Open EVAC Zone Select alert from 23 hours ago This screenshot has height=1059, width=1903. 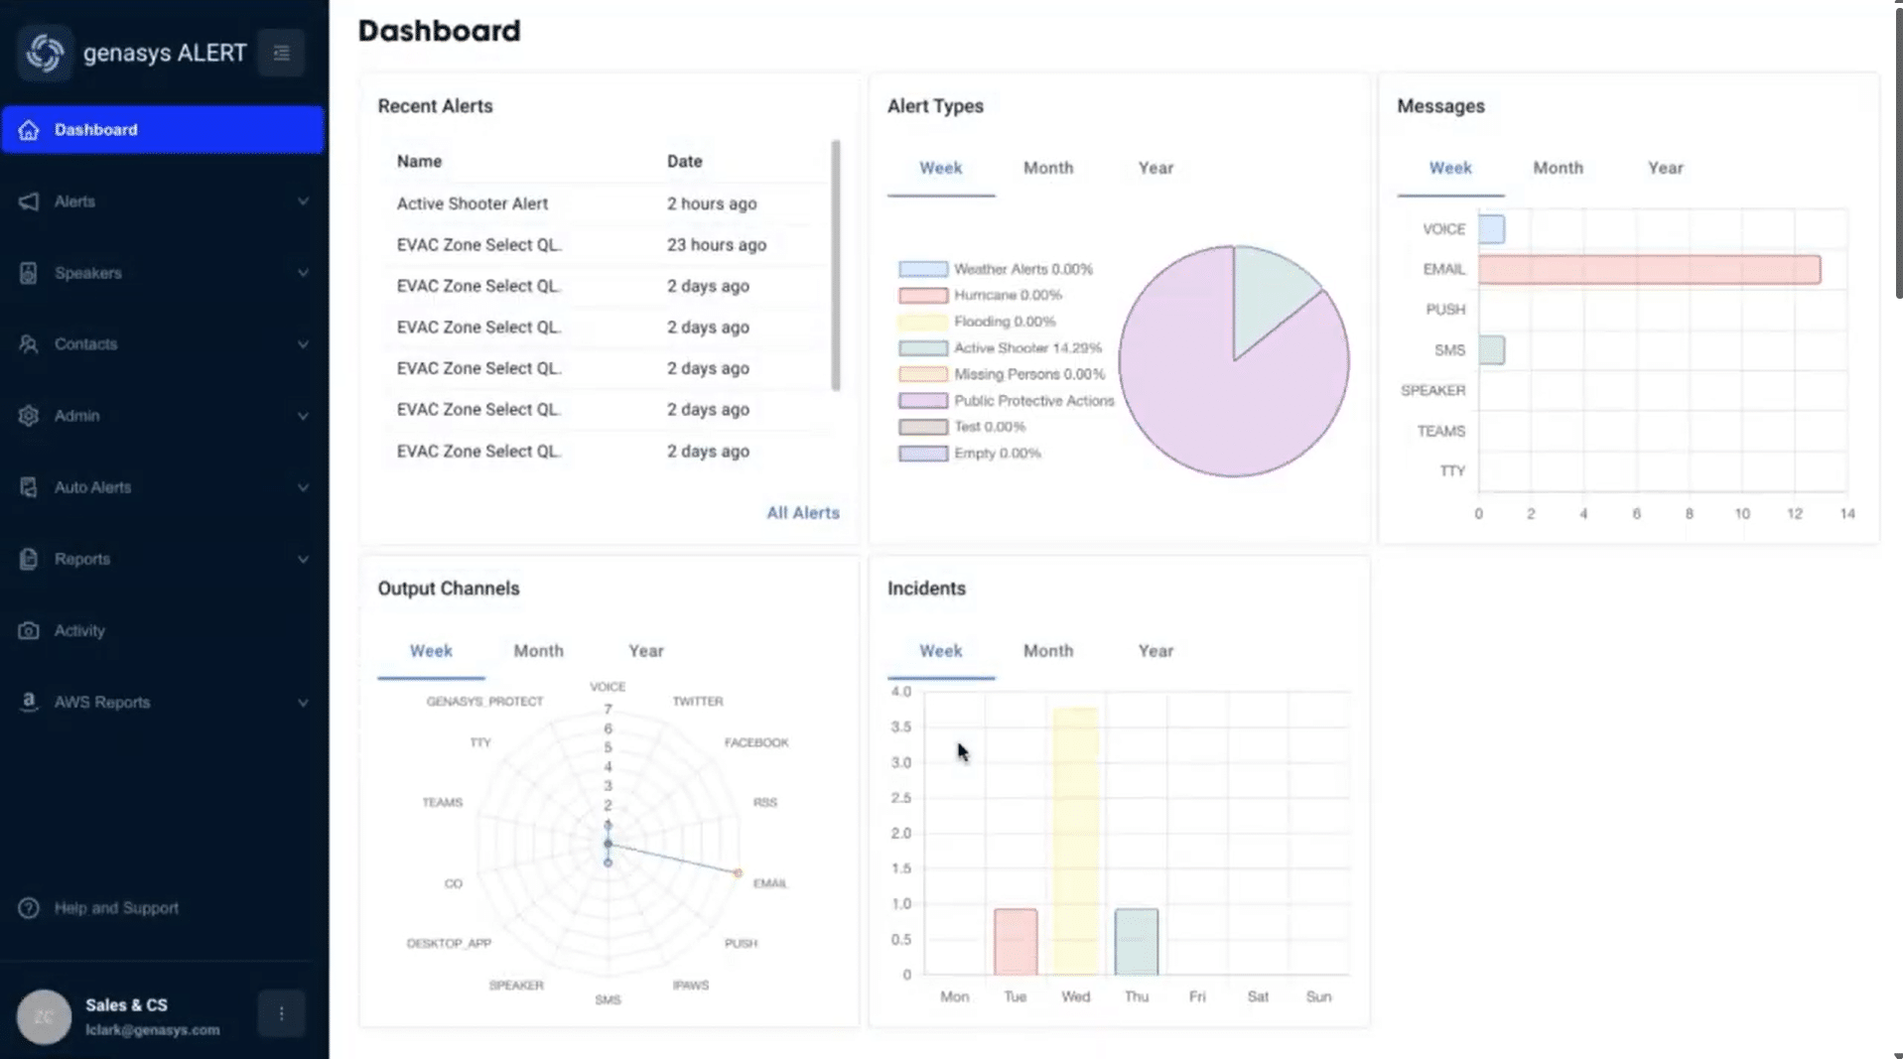pos(606,245)
